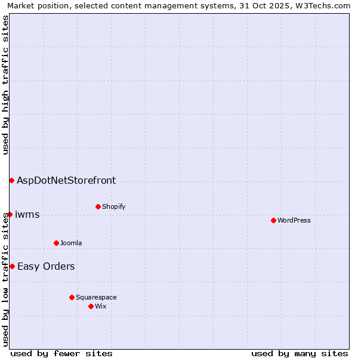Image resolution: width=358 pixels, height=358 pixels.
Task: Select the iwms red data point
Action: point(10,214)
